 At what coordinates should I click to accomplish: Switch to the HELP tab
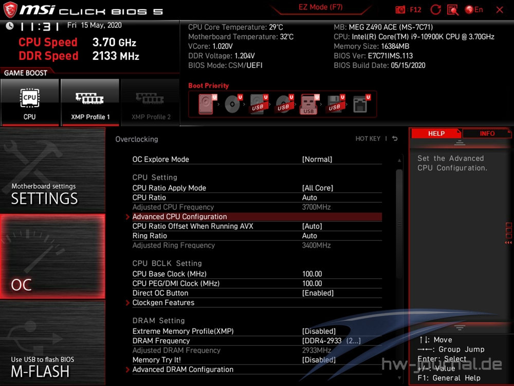[x=436, y=133]
